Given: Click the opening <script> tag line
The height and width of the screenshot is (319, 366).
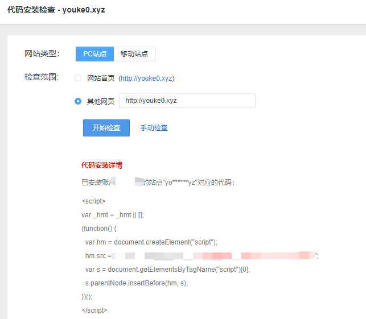Looking at the screenshot, I should pyautogui.click(x=93, y=201).
